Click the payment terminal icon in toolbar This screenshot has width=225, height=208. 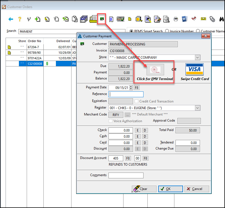102,19
